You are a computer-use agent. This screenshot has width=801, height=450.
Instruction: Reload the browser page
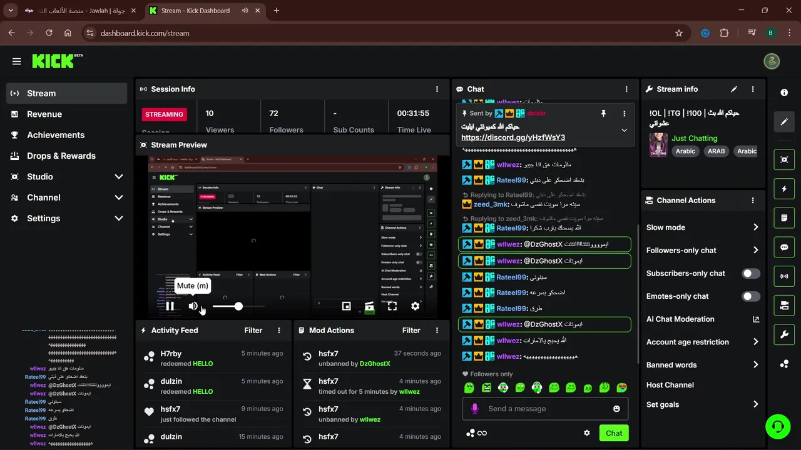[49, 33]
